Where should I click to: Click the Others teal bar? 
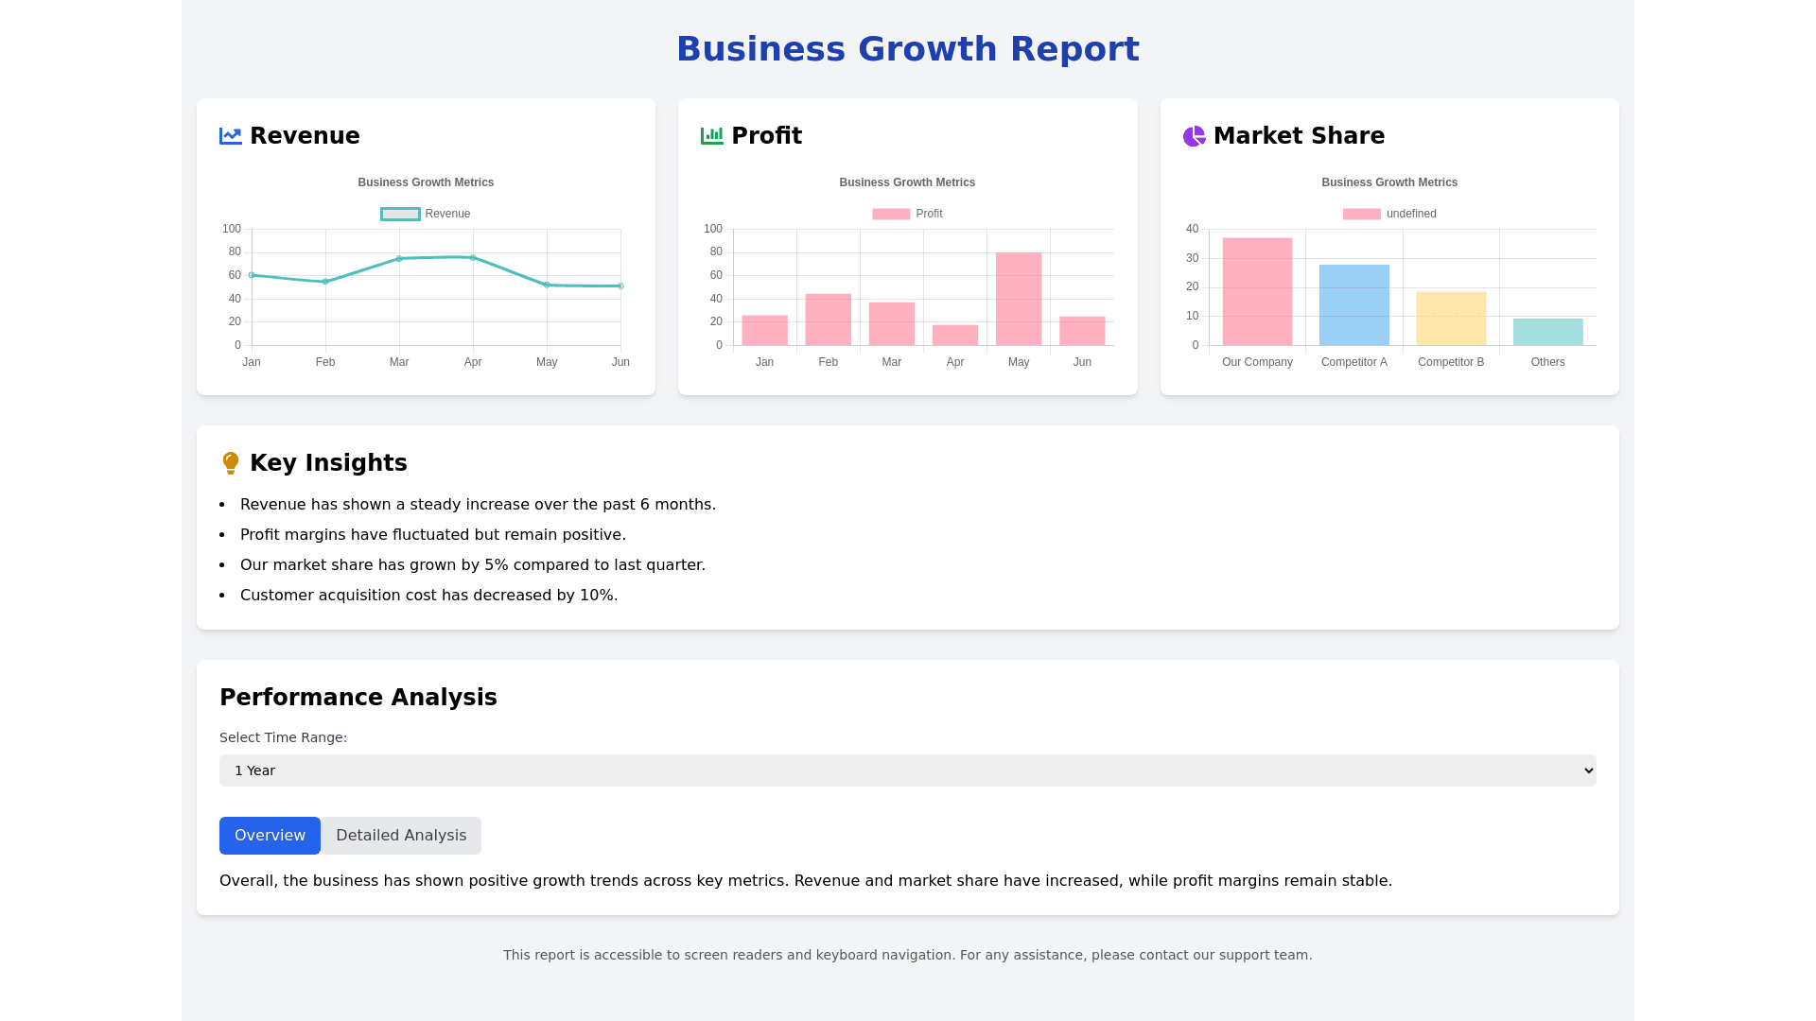(1547, 332)
